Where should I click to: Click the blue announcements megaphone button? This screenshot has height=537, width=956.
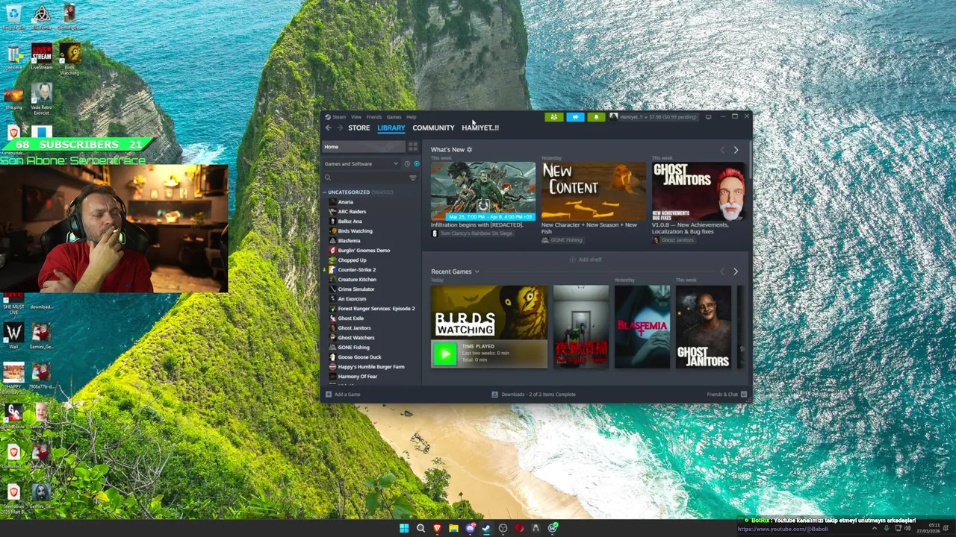tap(575, 117)
